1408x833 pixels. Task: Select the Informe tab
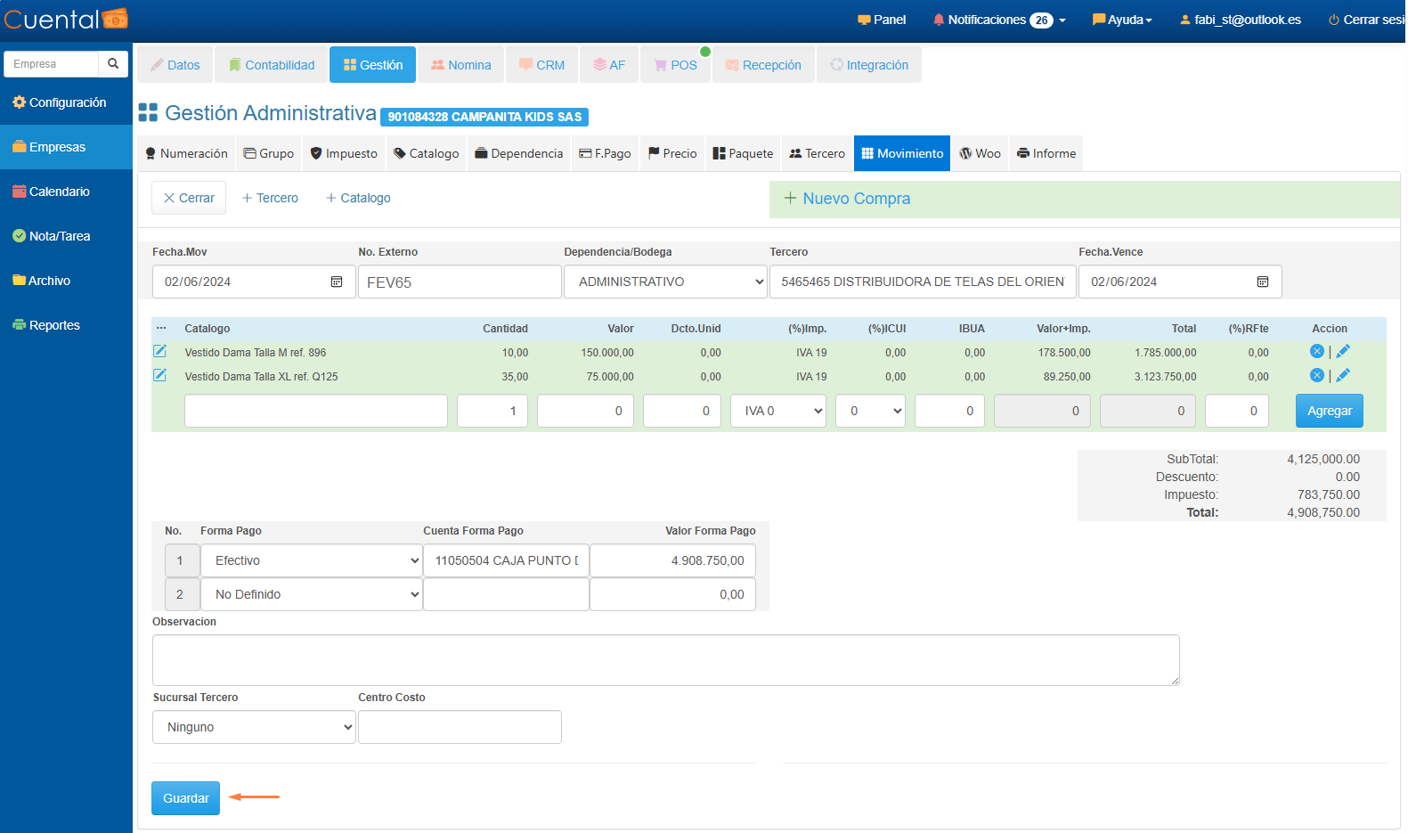point(1046,154)
